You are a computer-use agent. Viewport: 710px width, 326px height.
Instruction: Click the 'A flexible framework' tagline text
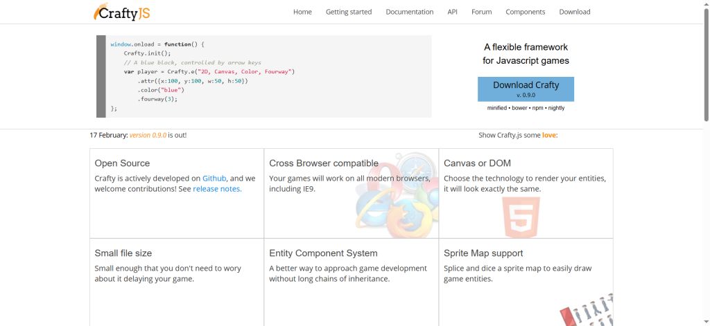(x=526, y=47)
